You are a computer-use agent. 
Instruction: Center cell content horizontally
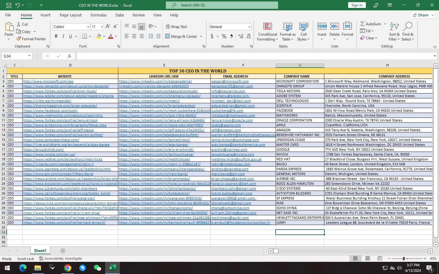click(134, 36)
